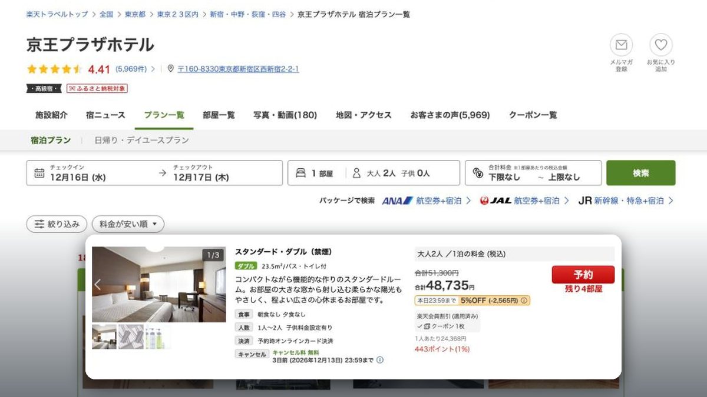Show previous room photo with left arrow
This screenshot has height=397, width=707.
click(98, 285)
